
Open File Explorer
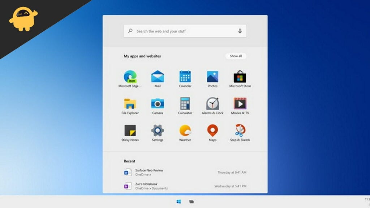coord(130,104)
